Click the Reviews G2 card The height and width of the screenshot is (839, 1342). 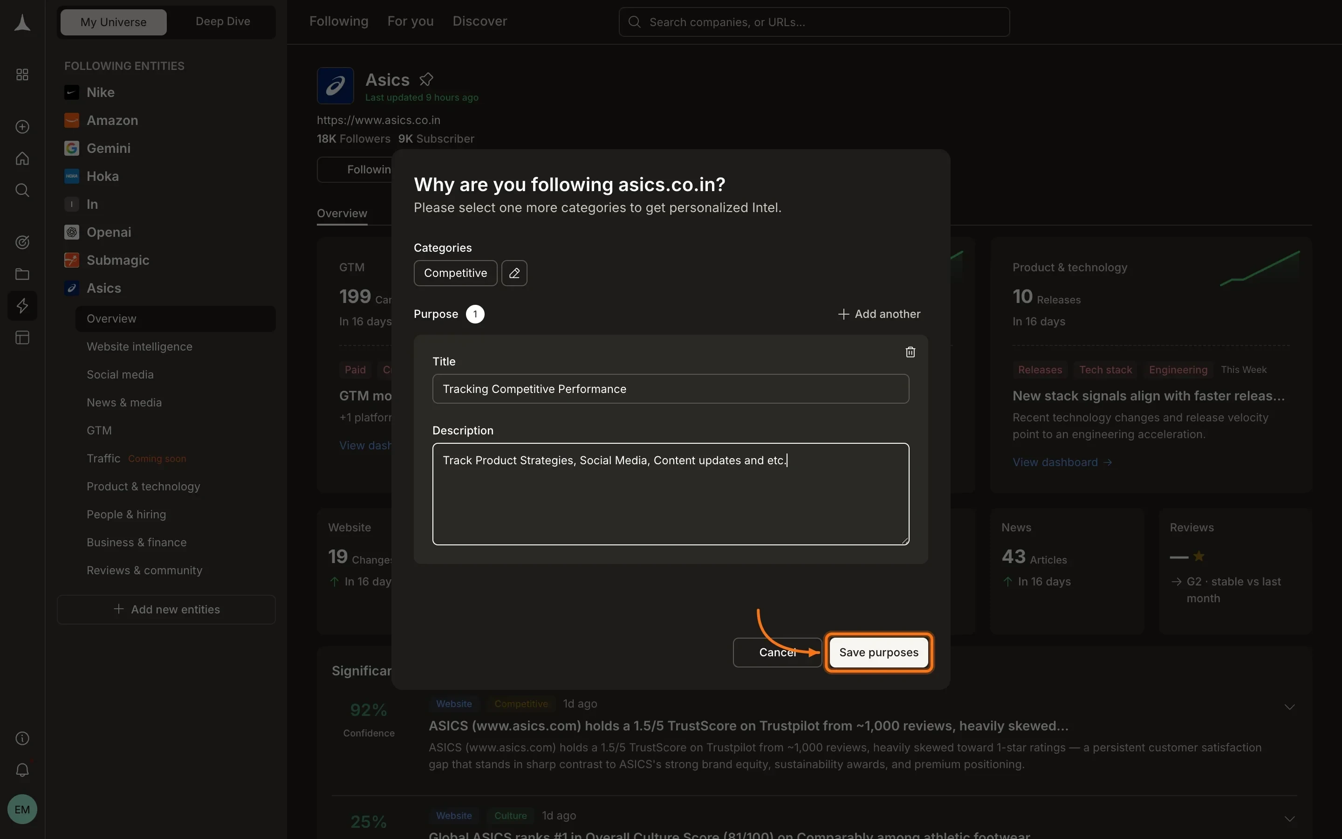click(1235, 571)
